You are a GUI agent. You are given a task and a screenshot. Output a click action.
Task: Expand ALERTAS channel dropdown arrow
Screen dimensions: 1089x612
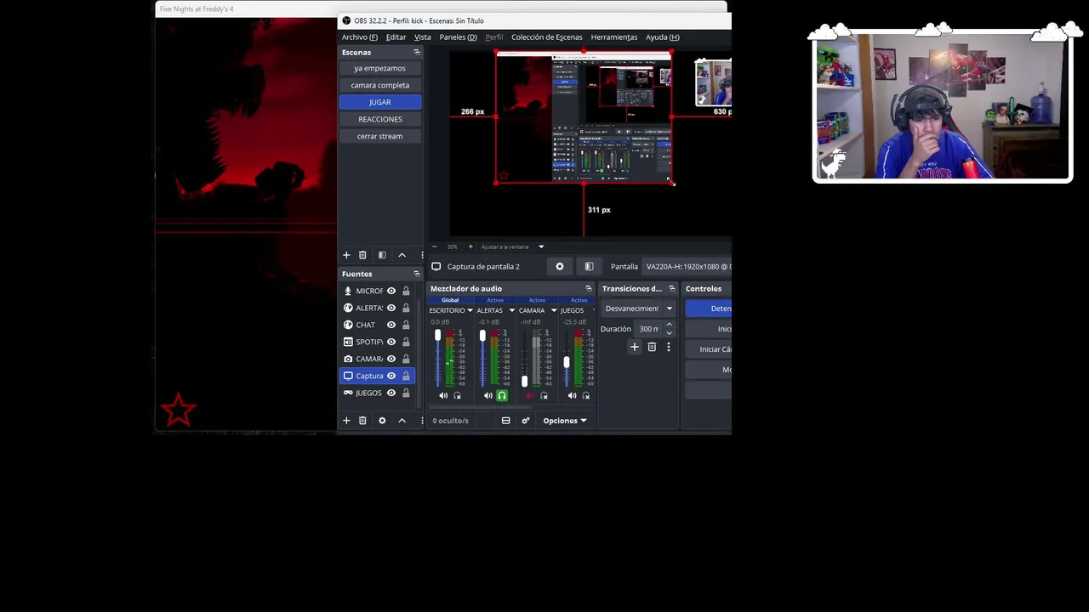(x=511, y=310)
